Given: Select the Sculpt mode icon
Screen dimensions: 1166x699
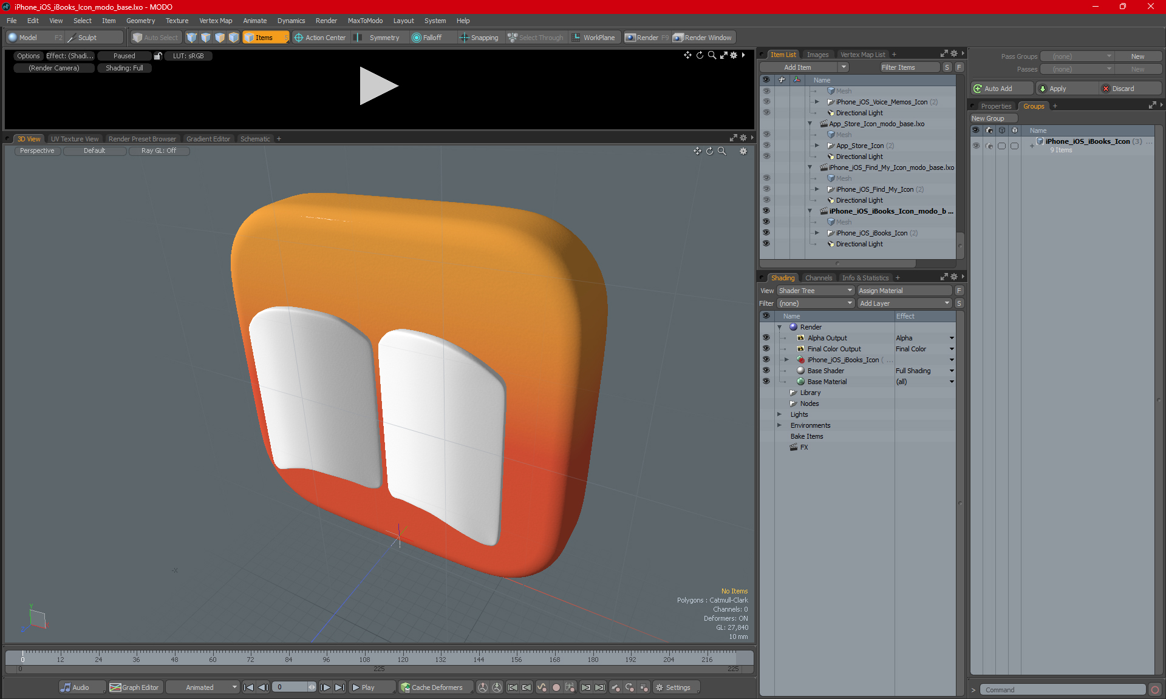Looking at the screenshot, I should 72,38.
